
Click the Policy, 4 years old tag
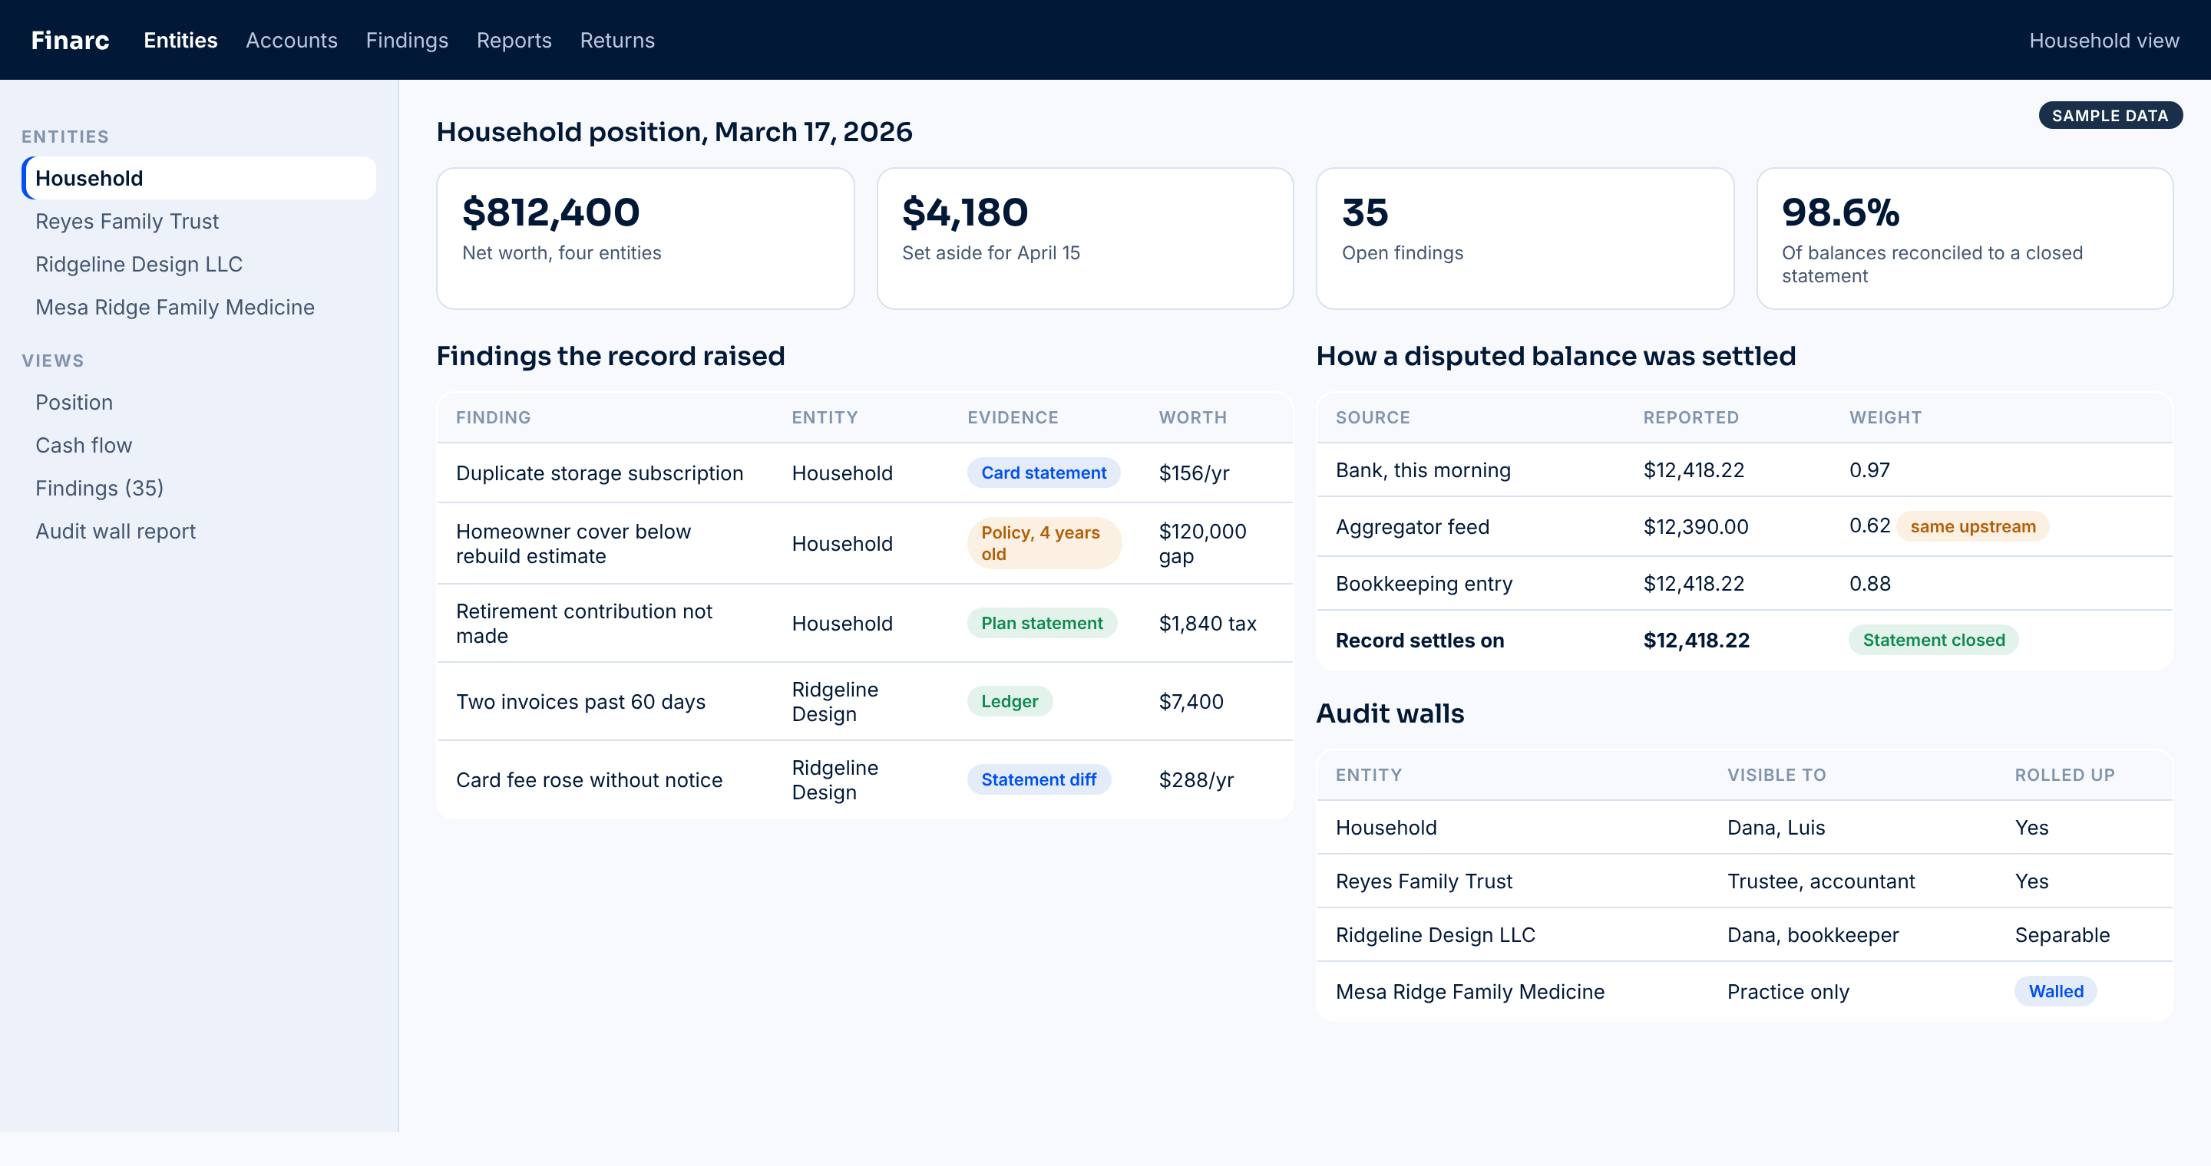[1044, 544]
